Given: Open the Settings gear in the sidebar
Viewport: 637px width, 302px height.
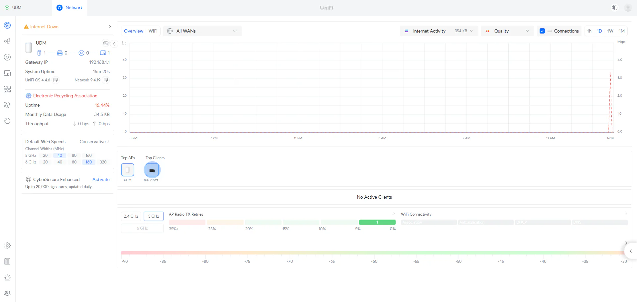Looking at the screenshot, I should [7, 246].
